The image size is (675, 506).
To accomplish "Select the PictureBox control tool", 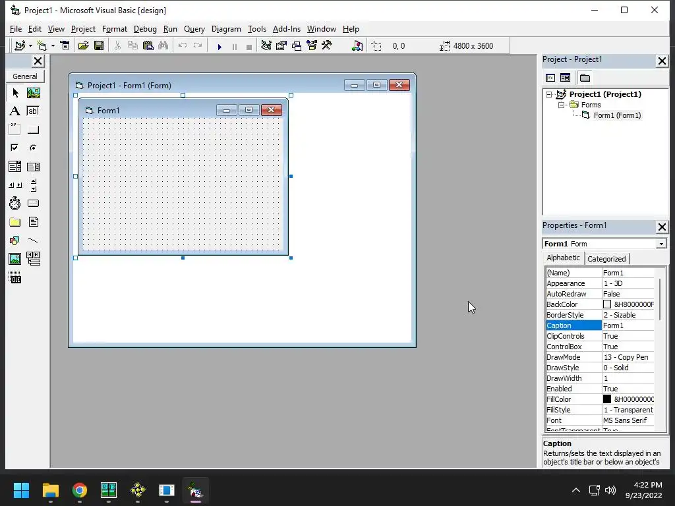I will [33, 92].
